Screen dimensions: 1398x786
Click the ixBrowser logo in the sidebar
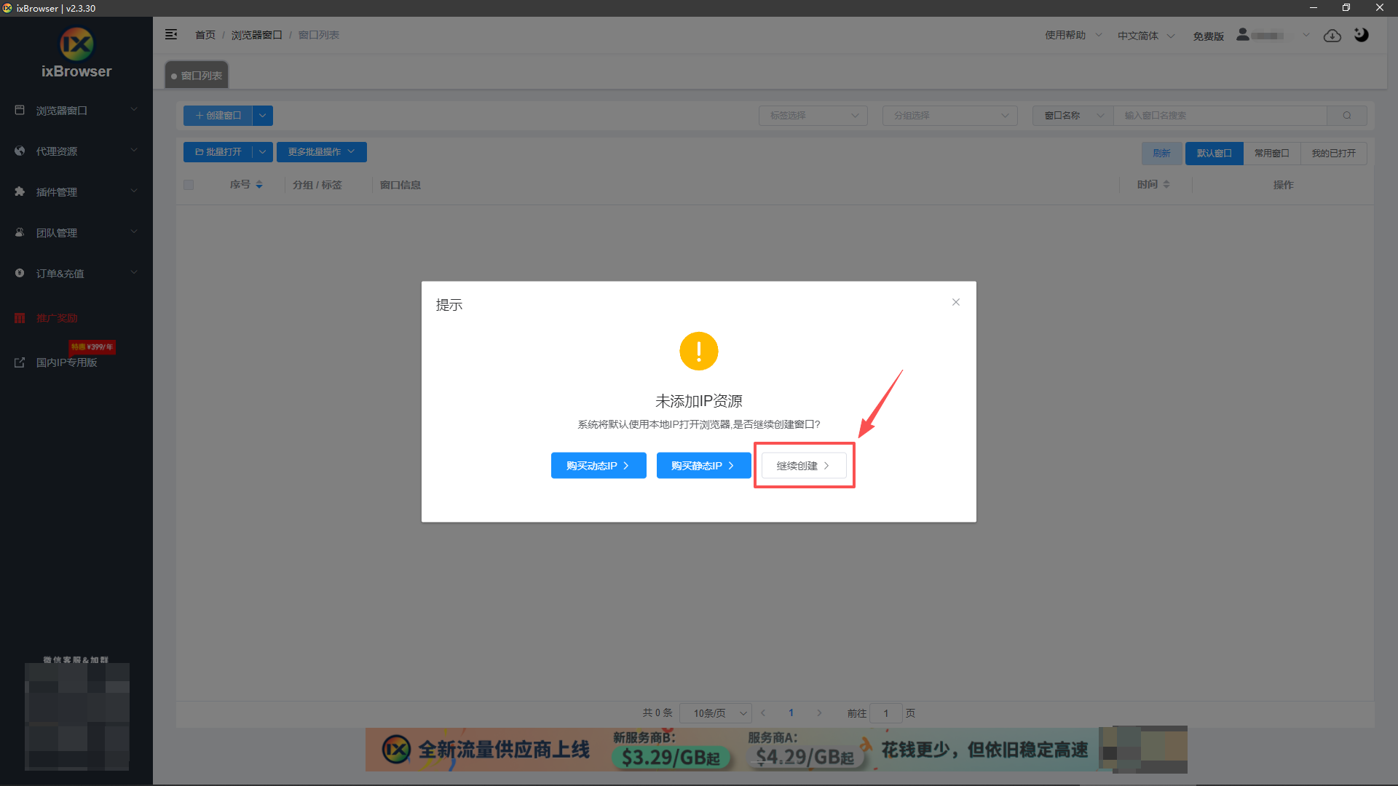76,52
